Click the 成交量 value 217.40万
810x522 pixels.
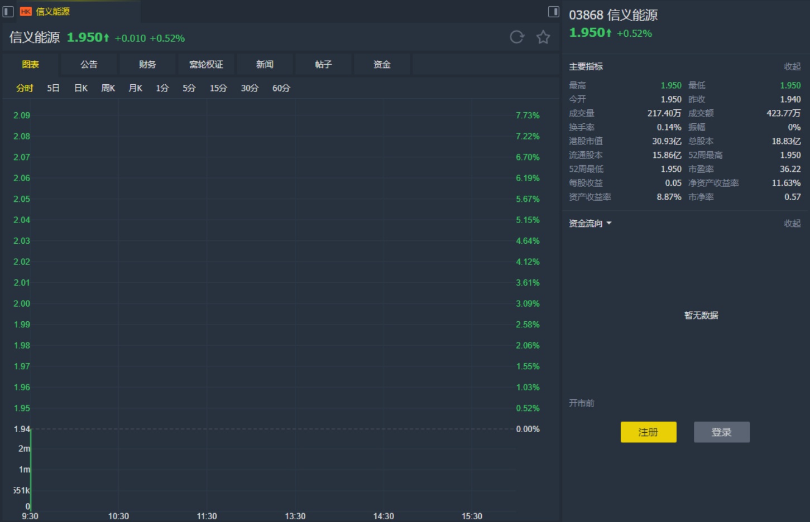coord(664,113)
